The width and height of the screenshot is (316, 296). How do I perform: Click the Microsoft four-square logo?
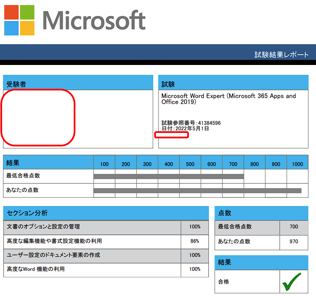click(x=19, y=20)
